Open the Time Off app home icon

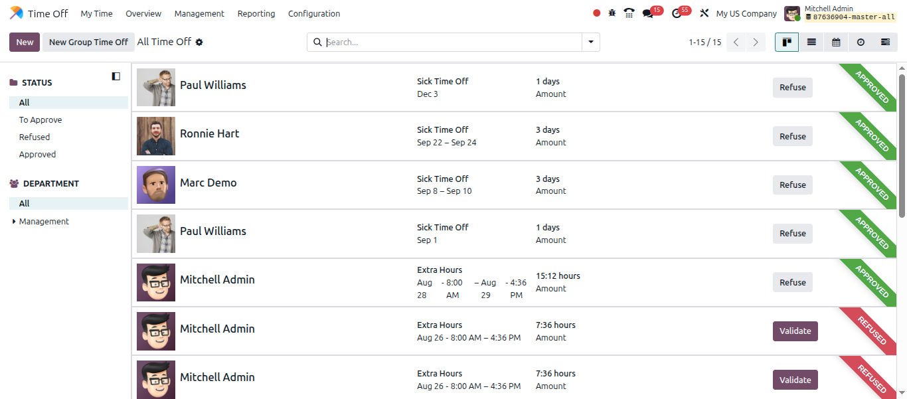point(16,13)
